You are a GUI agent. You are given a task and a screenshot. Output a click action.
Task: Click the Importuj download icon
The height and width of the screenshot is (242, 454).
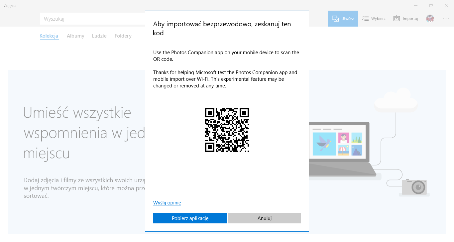point(397,19)
